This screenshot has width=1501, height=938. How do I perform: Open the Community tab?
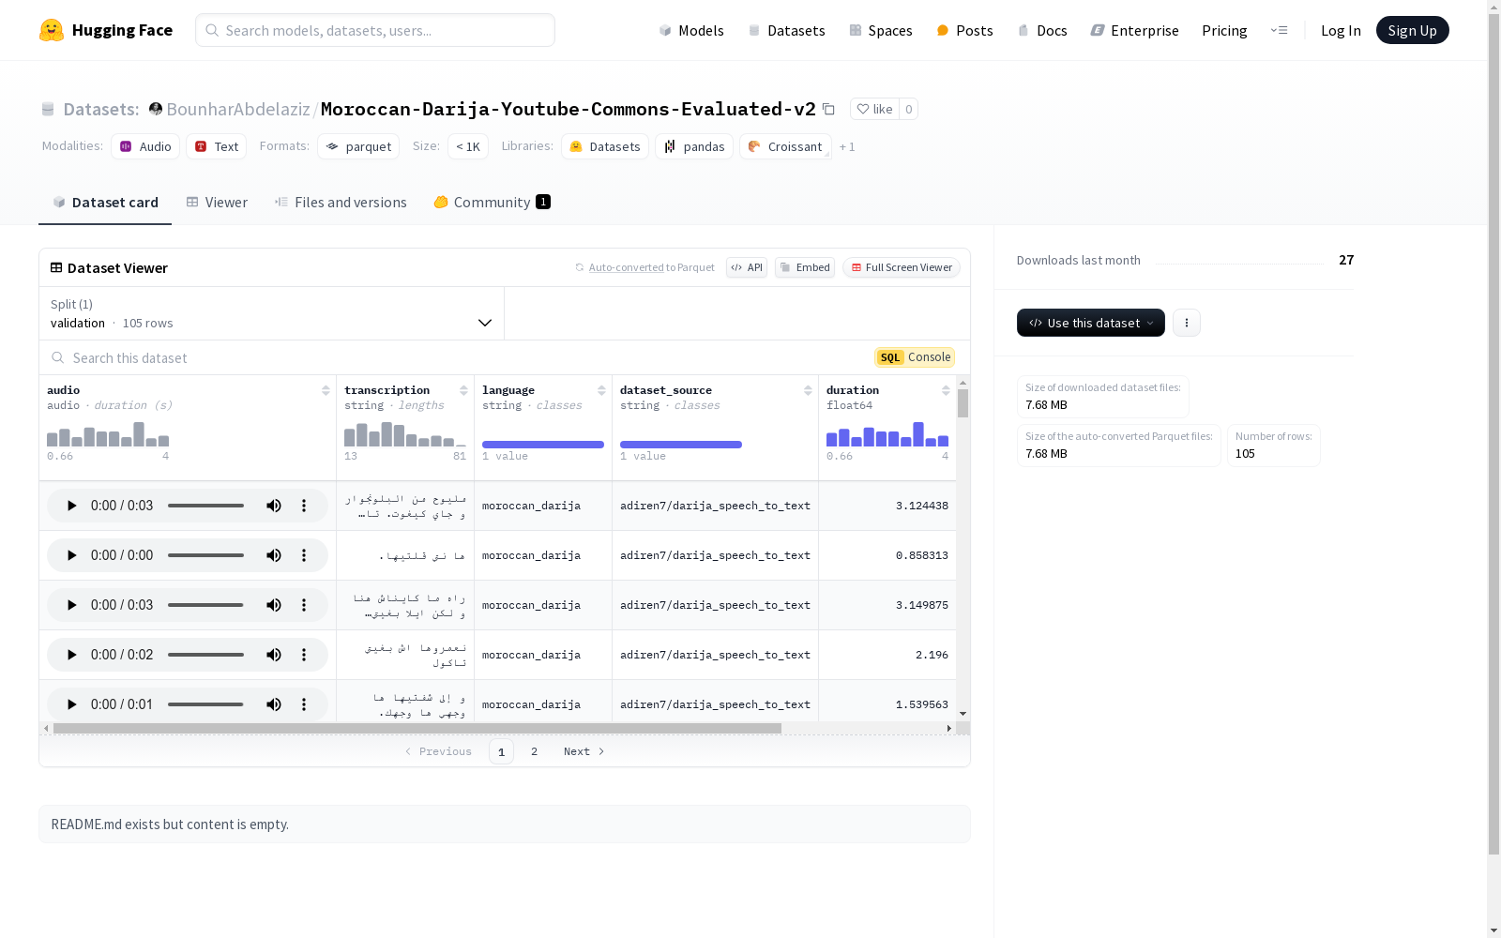tap(492, 203)
